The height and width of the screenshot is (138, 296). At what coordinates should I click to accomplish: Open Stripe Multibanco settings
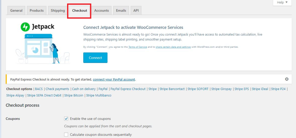pos(99,95)
